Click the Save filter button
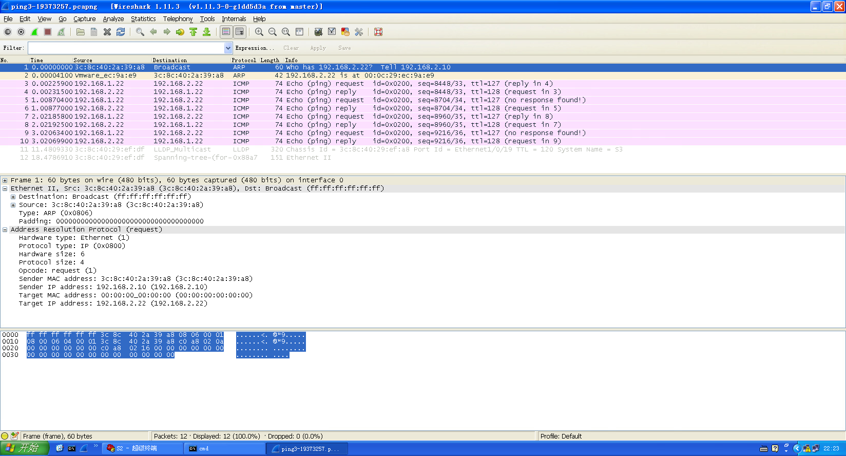This screenshot has height=456, width=846. [344, 48]
